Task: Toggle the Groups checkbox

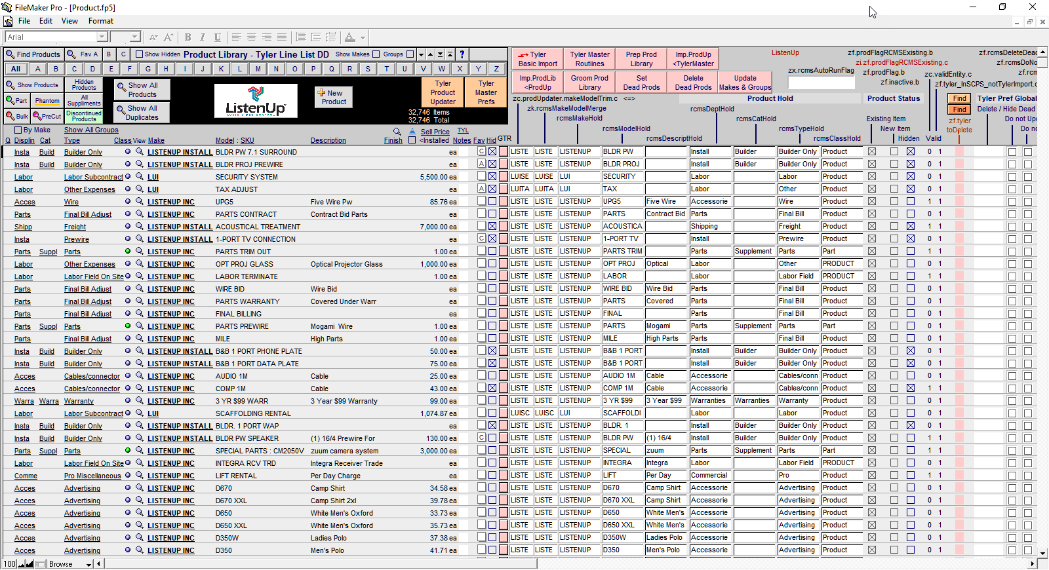Action: pyautogui.click(x=410, y=54)
